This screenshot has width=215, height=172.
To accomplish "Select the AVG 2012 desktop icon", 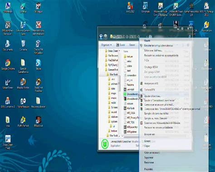I will (x=130, y=7).
